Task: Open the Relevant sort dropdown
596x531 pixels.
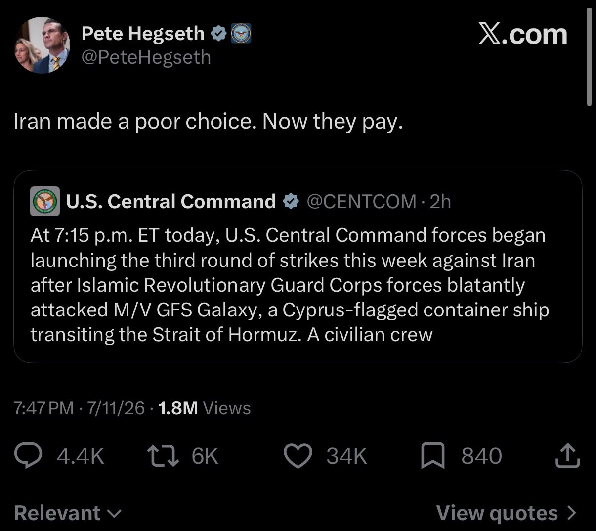Action: tap(68, 513)
